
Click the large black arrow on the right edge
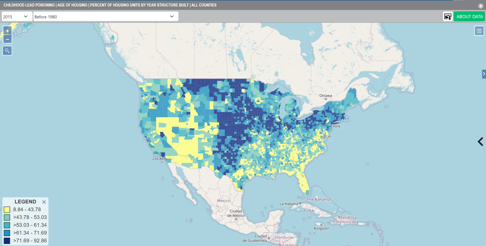[x=480, y=141]
